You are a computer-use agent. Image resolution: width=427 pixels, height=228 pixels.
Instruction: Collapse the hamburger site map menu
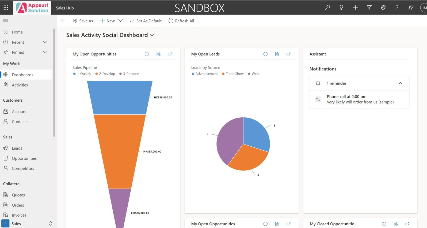click(x=5, y=21)
